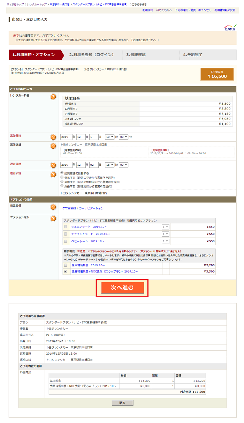244x423 pixels.
Task: Open help icon for 出発店舗
Action: (x=53, y=146)
